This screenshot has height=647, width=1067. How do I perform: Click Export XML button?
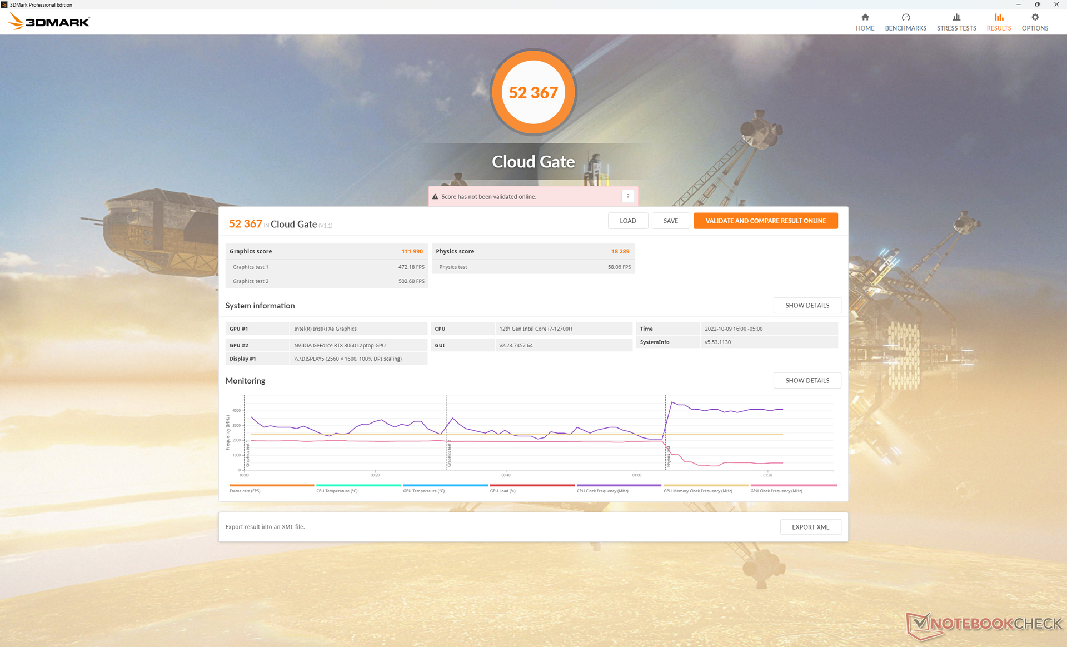[x=810, y=527]
